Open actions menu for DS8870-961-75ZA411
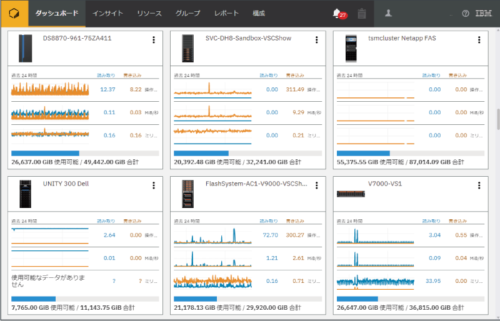The width and height of the screenshot is (500, 321). pos(154,40)
